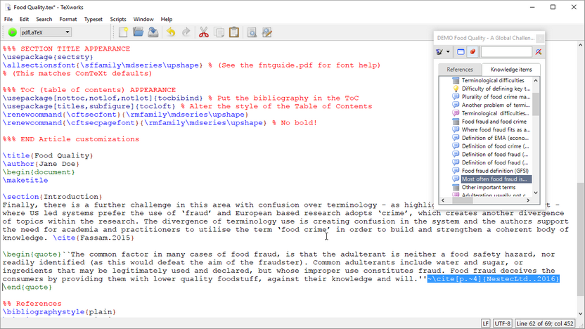The height and width of the screenshot is (329, 585).
Task: Click the \bibliographystyle{plain} line
Action: point(59,311)
